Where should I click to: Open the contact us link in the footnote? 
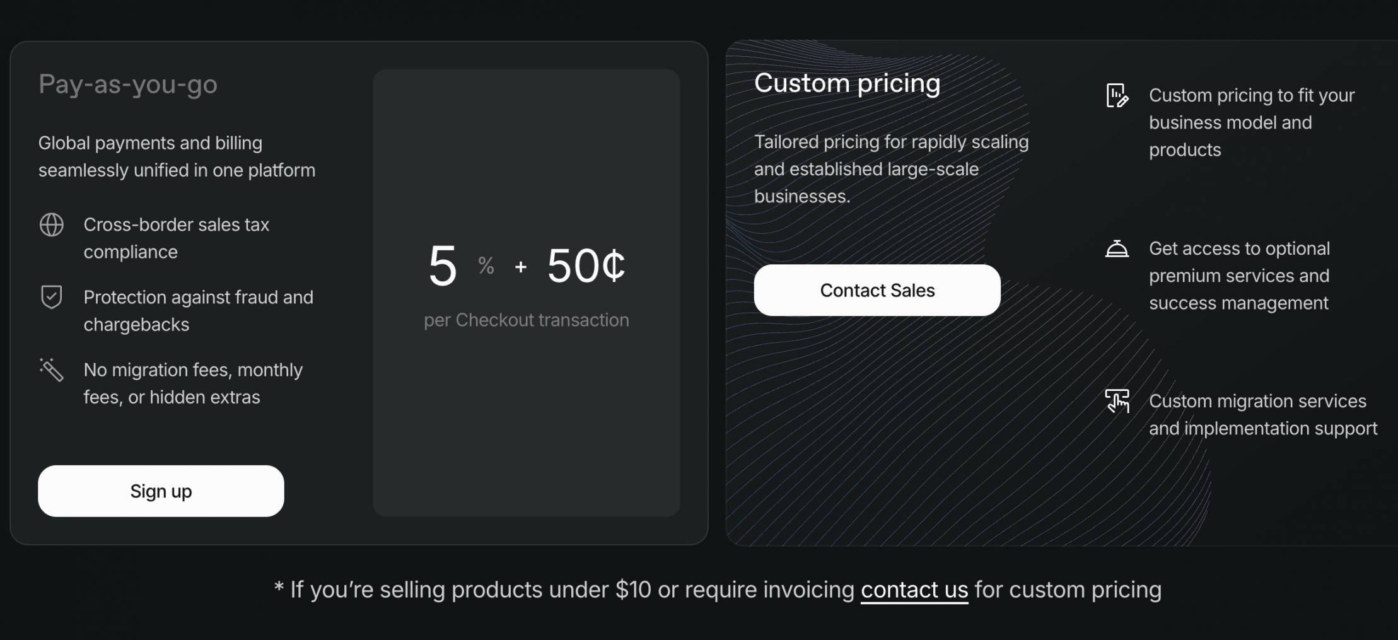914,590
